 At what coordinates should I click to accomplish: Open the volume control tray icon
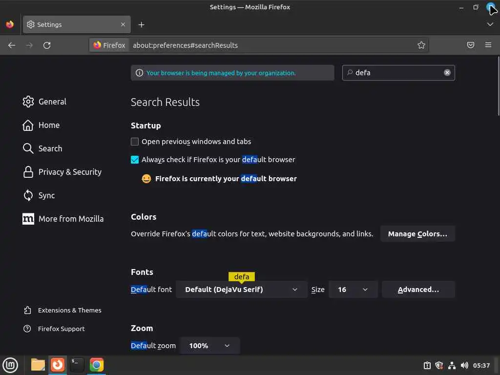click(x=465, y=365)
